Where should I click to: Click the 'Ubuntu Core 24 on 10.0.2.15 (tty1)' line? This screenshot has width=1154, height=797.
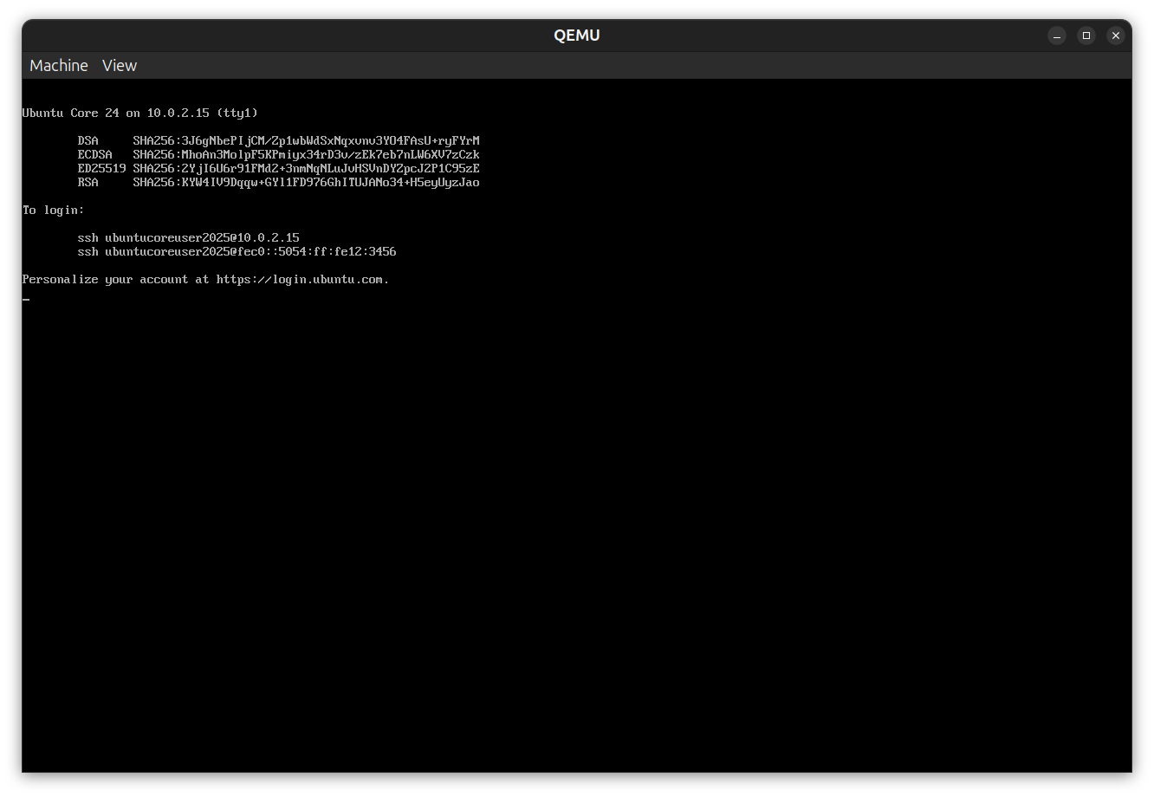[x=140, y=113]
